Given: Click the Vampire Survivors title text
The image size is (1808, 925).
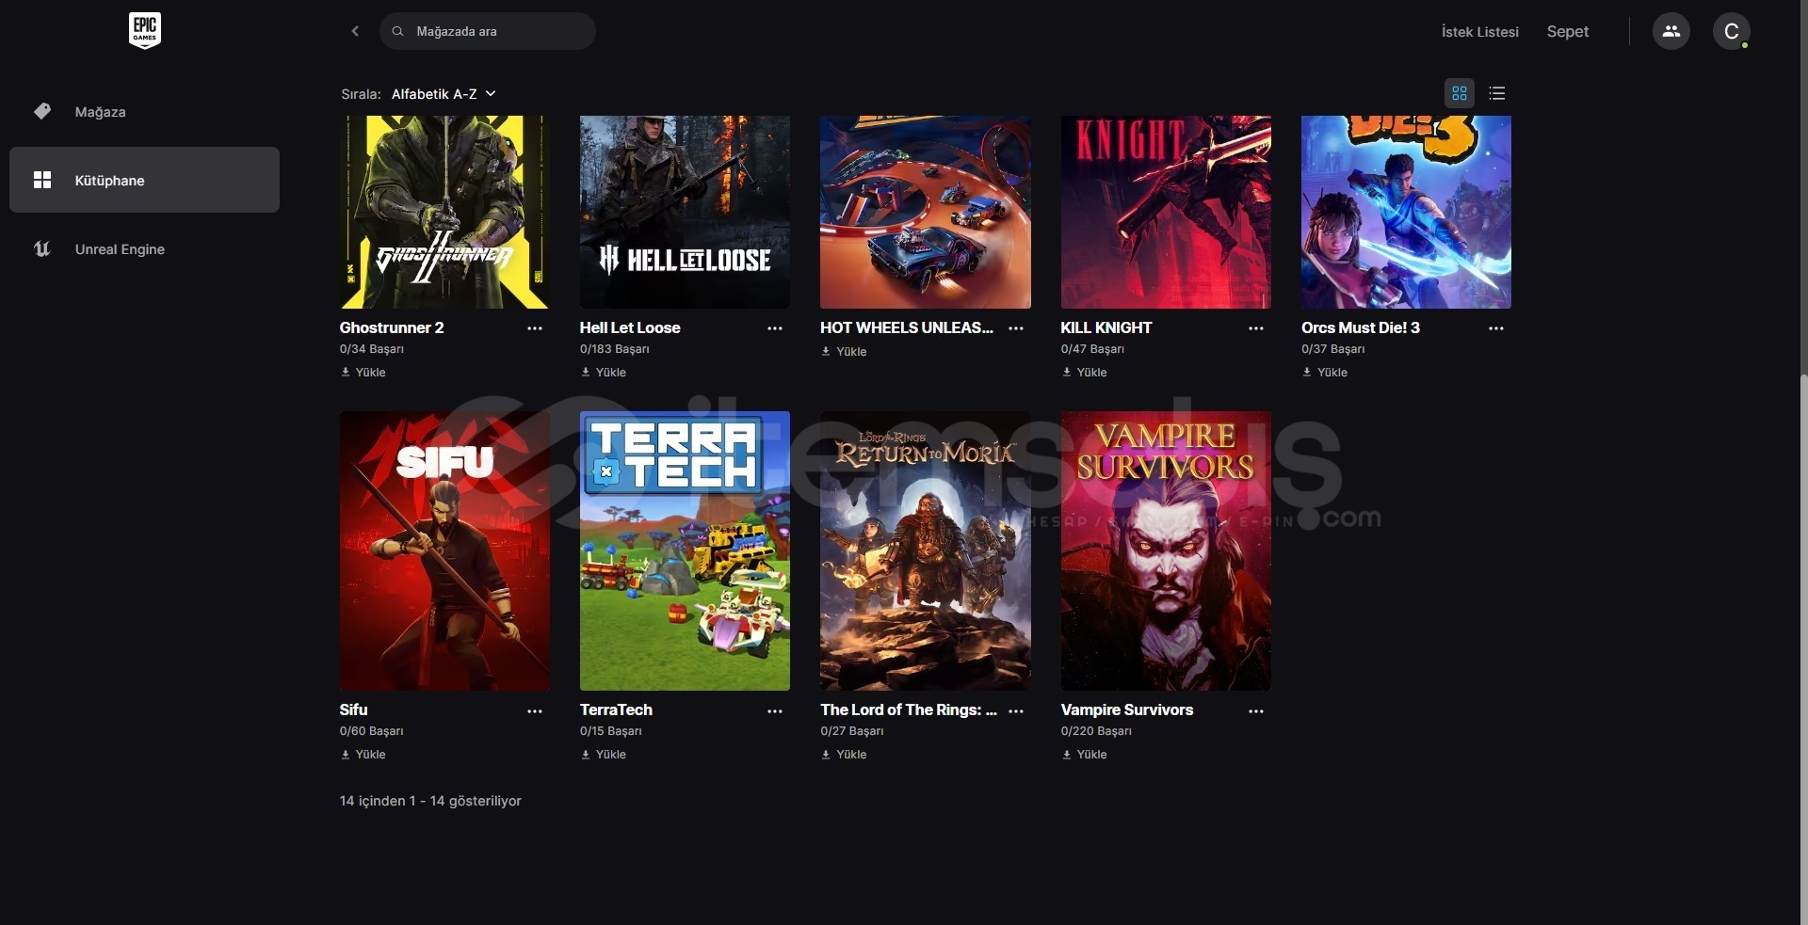Looking at the screenshot, I should coord(1127,710).
